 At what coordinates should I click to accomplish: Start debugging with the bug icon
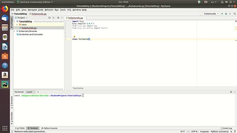[x=226, y=14]
